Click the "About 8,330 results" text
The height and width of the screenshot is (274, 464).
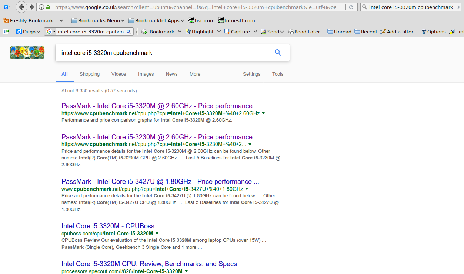[99, 91]
